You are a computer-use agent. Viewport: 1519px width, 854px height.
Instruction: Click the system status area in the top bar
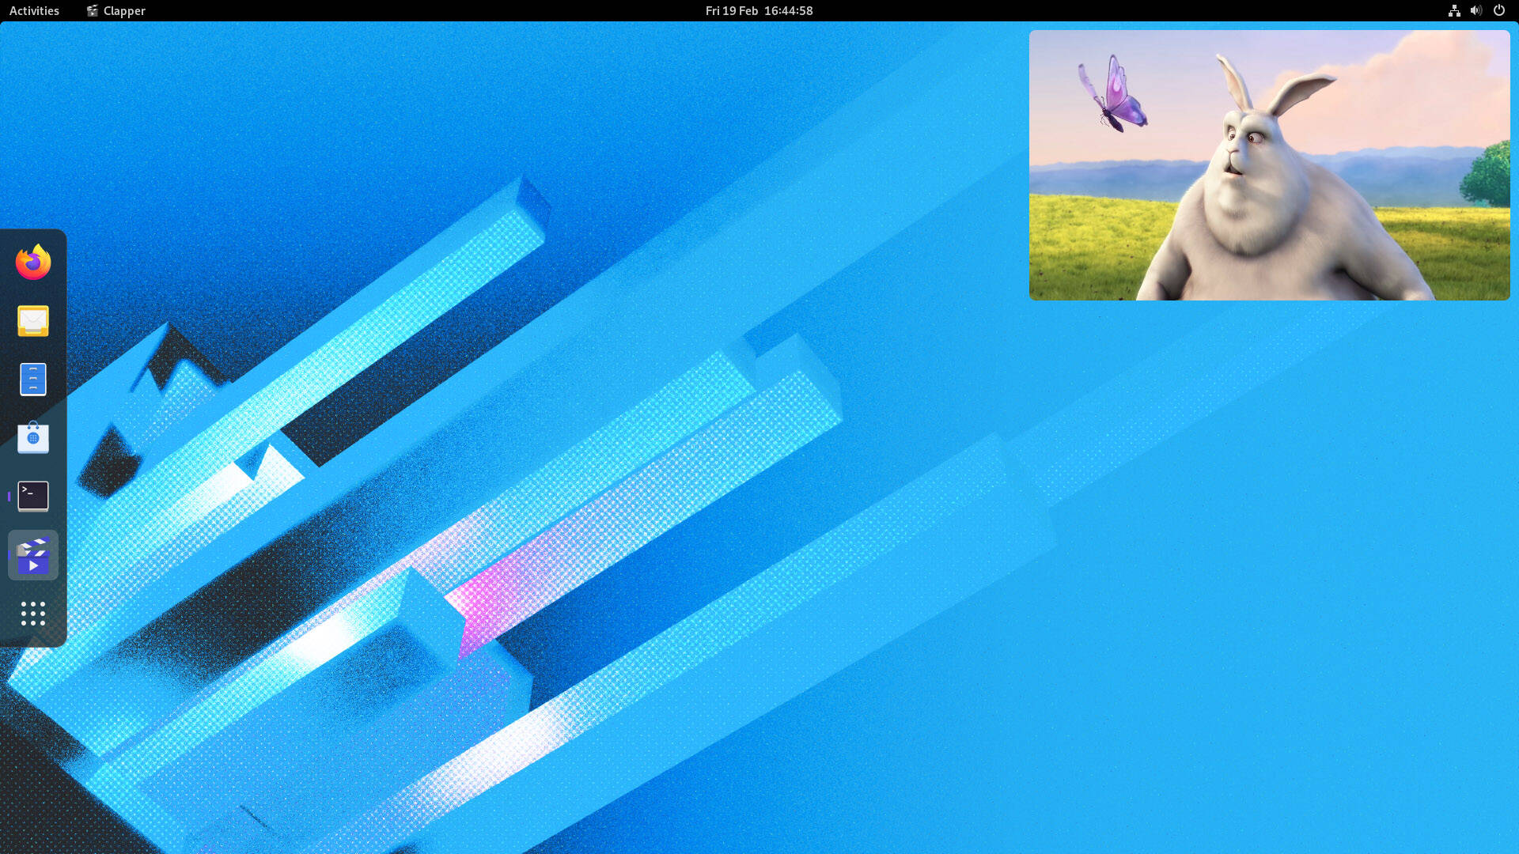coord(1476,10)
